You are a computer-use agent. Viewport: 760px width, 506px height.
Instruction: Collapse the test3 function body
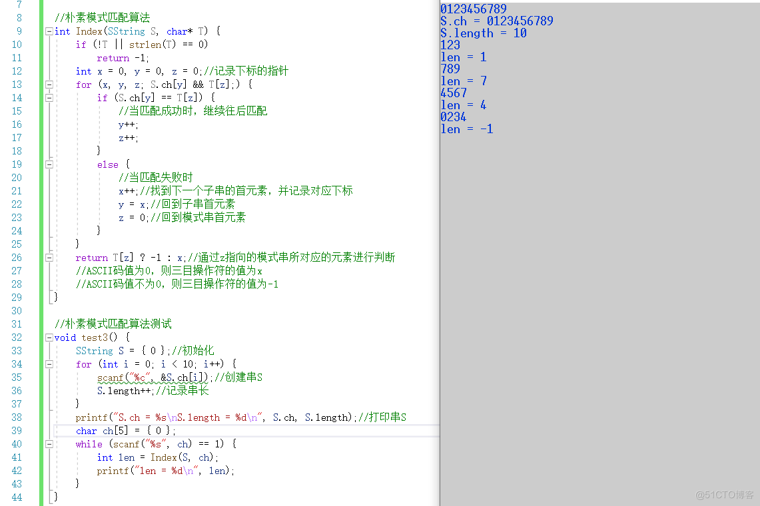pyautogui.click(x=49, y=338)
